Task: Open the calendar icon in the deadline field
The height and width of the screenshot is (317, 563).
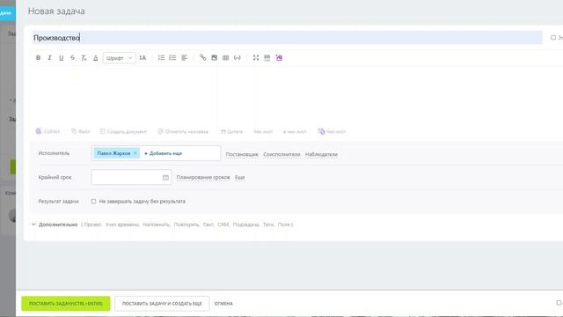Action: point(165,178)
